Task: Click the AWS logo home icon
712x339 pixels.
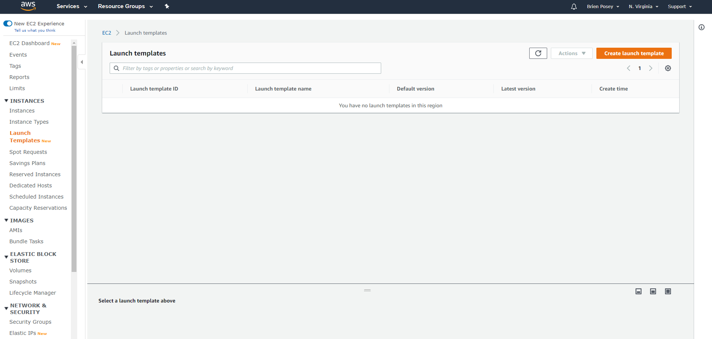Action: (28, 6)
